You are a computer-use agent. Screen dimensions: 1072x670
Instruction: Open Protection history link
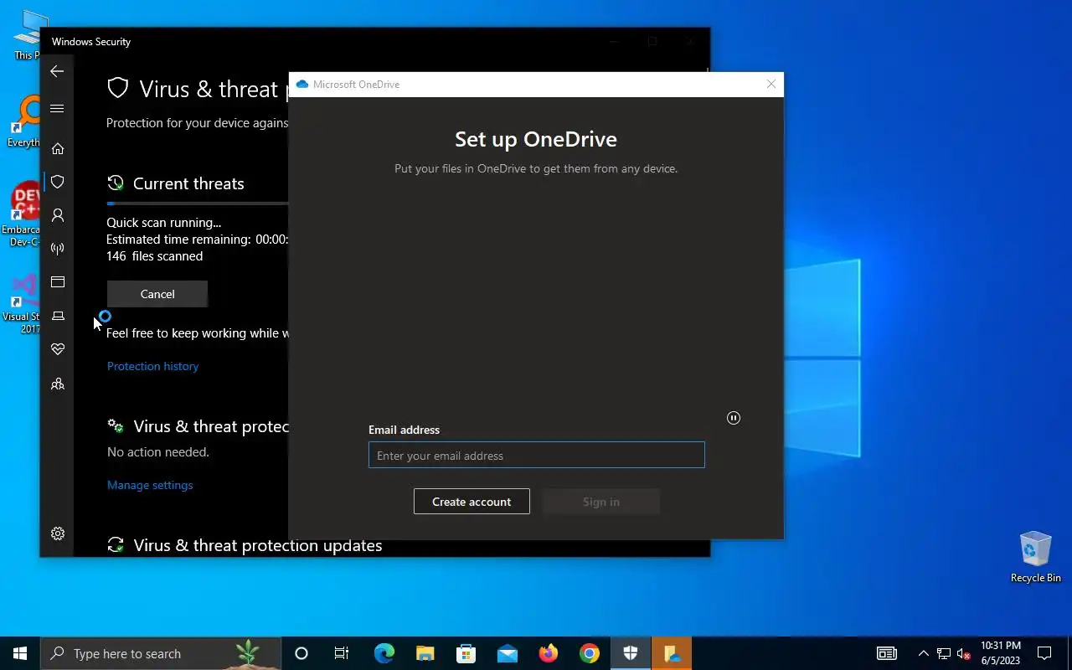[x=152, y=366]
